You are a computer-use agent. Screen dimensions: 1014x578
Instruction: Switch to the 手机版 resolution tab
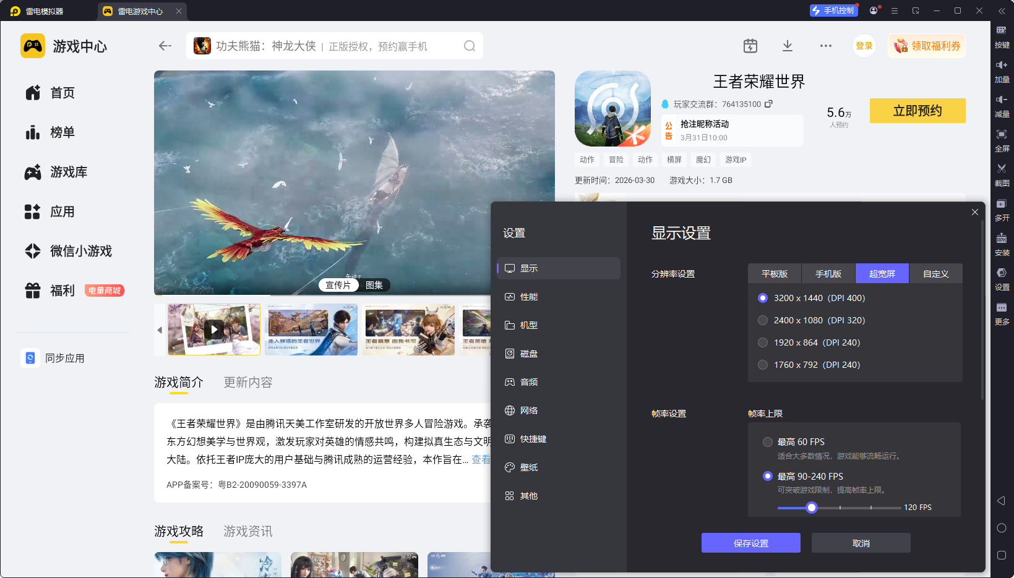click(828, 274)
